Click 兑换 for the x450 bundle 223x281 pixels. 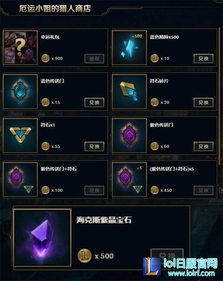click(203, 190)
